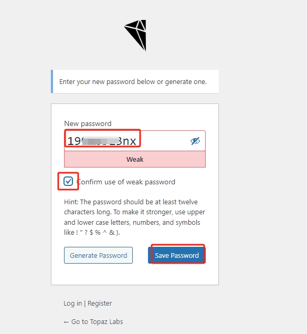Viewport: 307px width, 334px height.
Task: Click the Generate Password button
Action: (98, 255)
